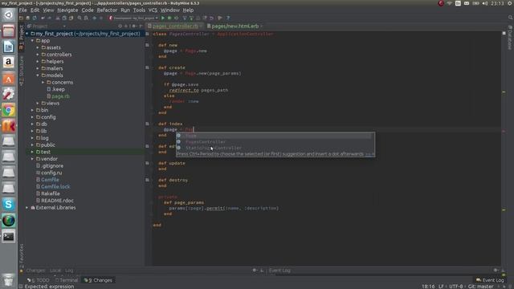Click Git: master branch widget
This screenshot has height=289, width=514.
coord(480,287)
